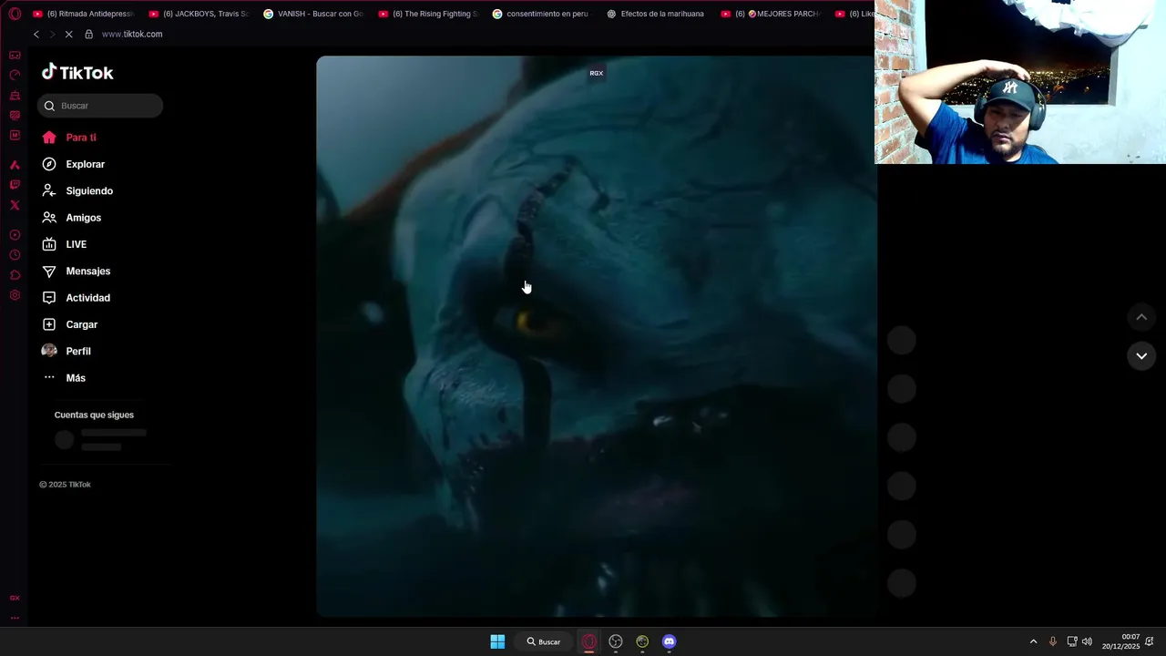This screenshot has width=1166, height=656.
Task: Click the TikTok logo
Action: 77,73
